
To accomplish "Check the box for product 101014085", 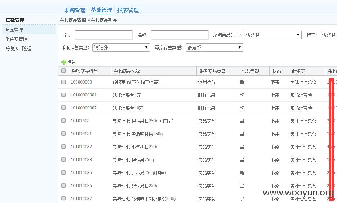I will point(63,172).
